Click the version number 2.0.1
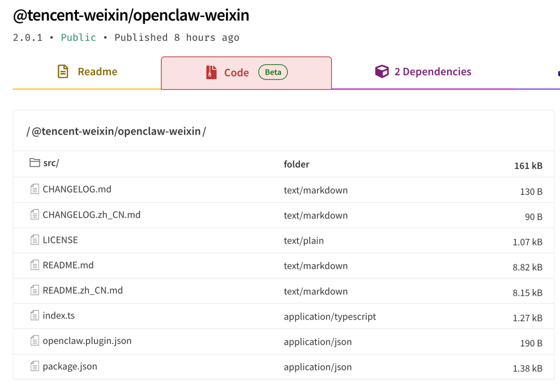Image resolution: width=560 pixels, height=389 pixels. [27, 37]
